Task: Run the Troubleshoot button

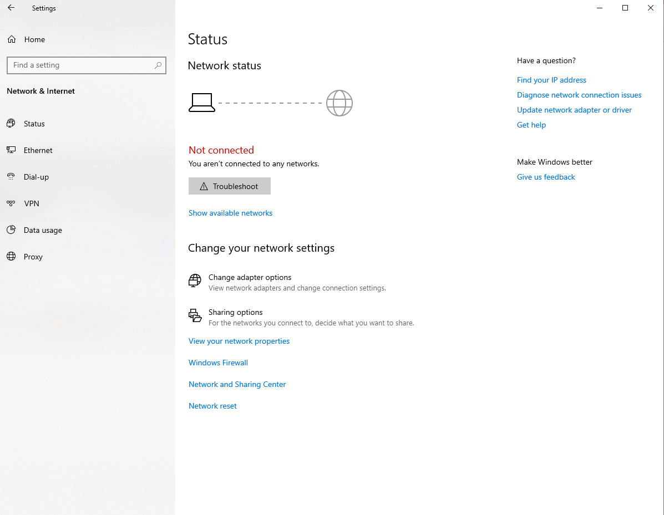Action: [230, 186]
